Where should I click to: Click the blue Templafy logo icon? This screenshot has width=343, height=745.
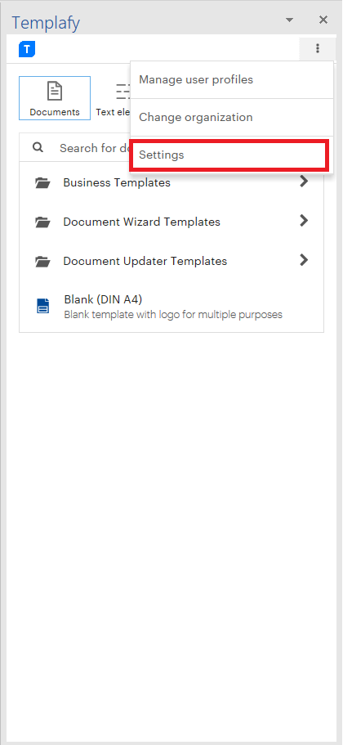[27, 49]
